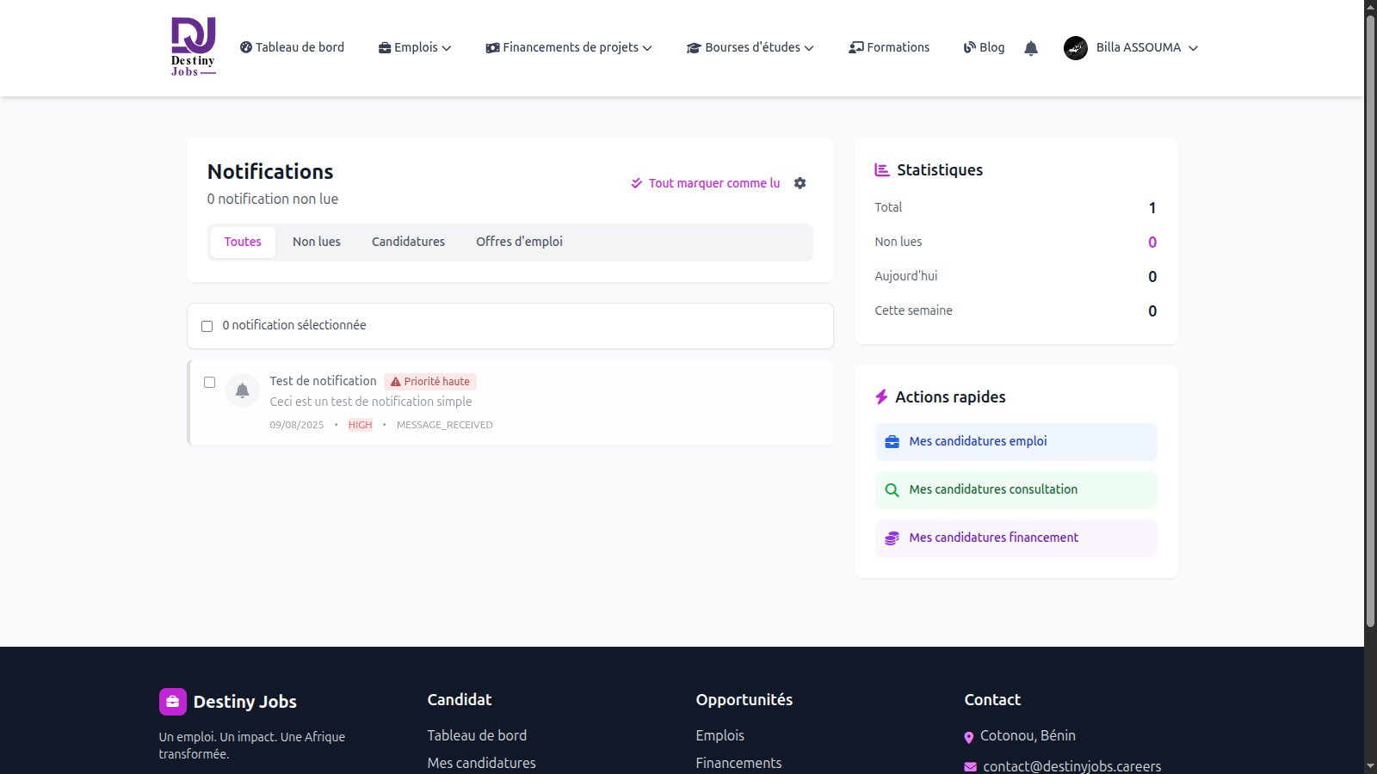Open notification settings gear icon
This screenshot has width=1377, height=774.
point(800,183)
